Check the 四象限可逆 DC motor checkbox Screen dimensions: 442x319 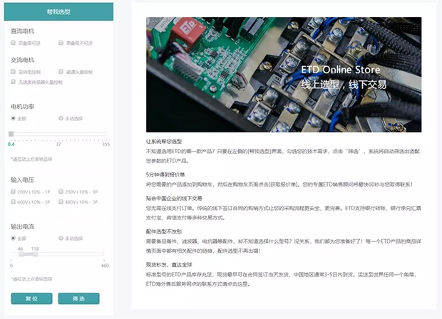tap(13, 43)
